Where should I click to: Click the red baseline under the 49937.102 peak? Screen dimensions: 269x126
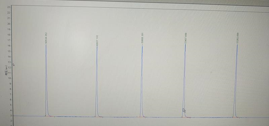(x=99, y=117)
